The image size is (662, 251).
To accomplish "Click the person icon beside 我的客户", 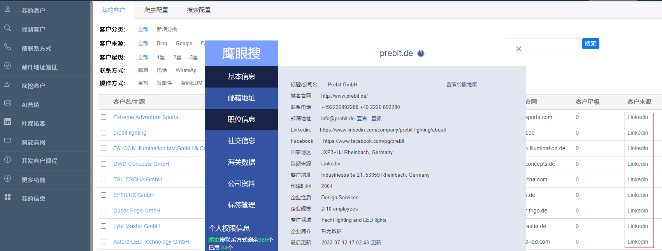I will point(7,9).
